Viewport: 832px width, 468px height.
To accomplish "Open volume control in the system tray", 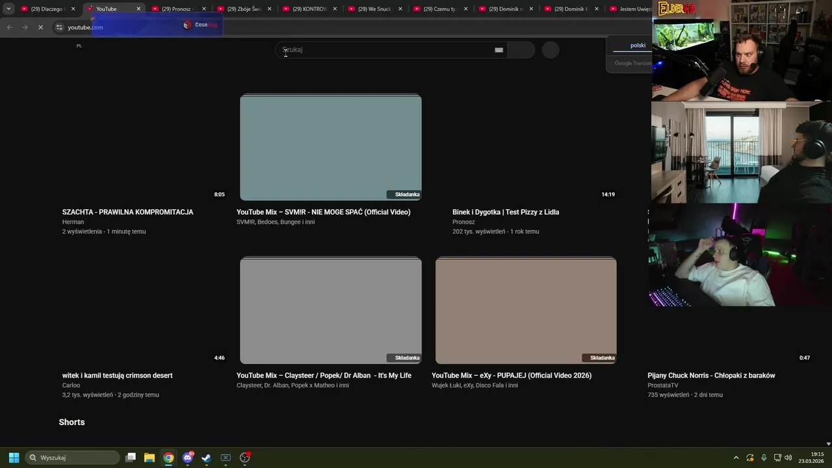I will [x=788, y=458].
